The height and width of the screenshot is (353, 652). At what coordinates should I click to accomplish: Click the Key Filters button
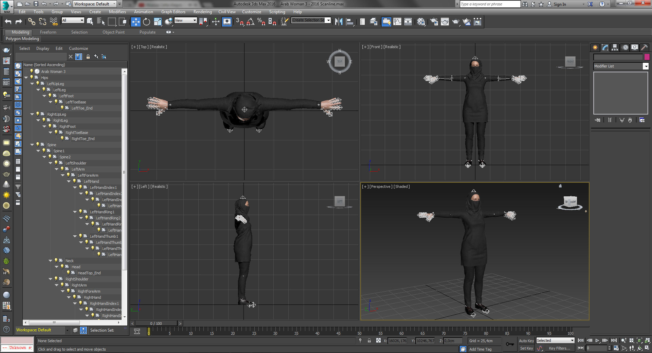pyautogui.click(x=559, y=348)
